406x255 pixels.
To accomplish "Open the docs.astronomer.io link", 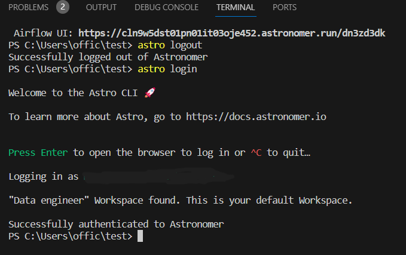I will tap(256, 116).
